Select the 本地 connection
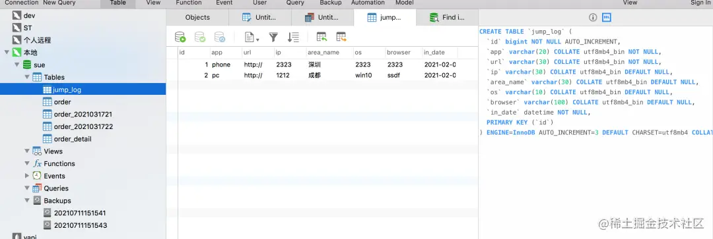 [x=30, y=52]
